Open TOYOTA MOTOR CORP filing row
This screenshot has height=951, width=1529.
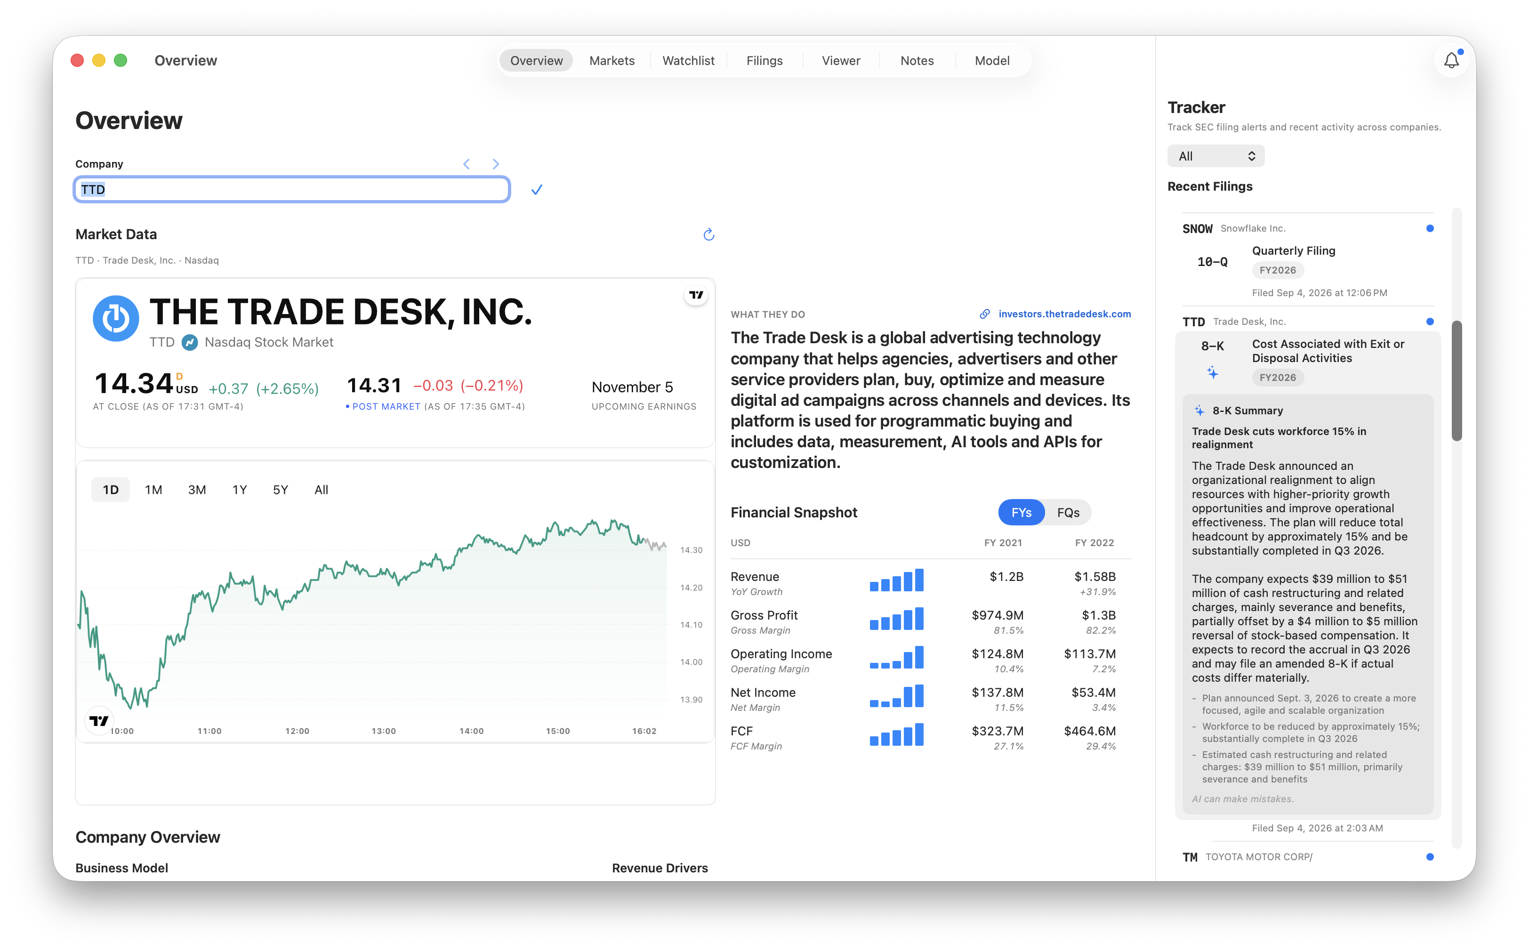pos(1308,857)
